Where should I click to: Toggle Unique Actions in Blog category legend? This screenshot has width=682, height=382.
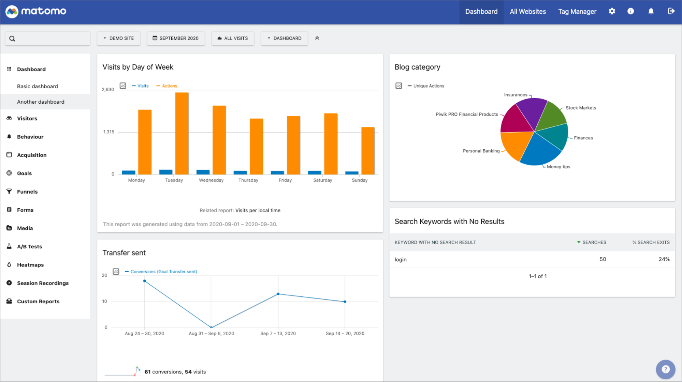click(x=429, y=86)
